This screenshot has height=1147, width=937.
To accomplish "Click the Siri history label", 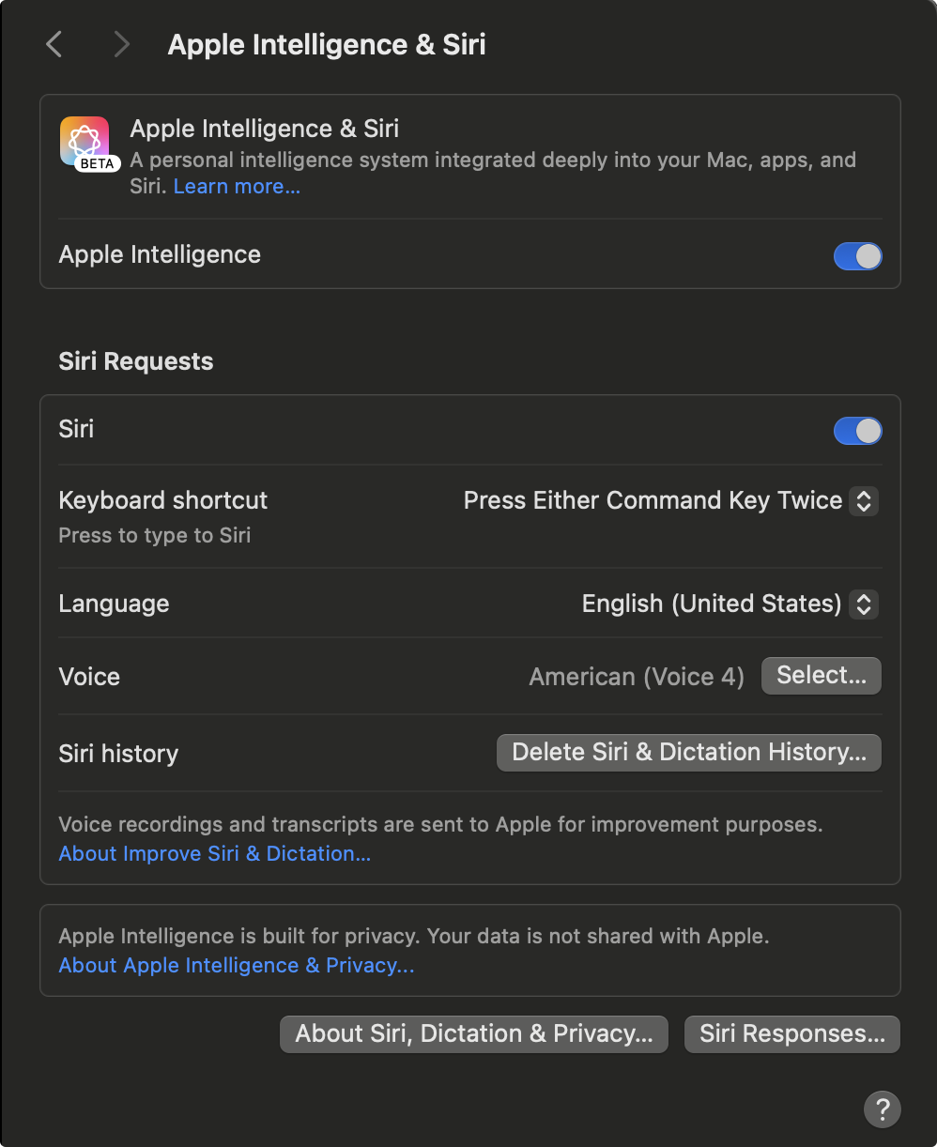I will (x=118, y=754).
